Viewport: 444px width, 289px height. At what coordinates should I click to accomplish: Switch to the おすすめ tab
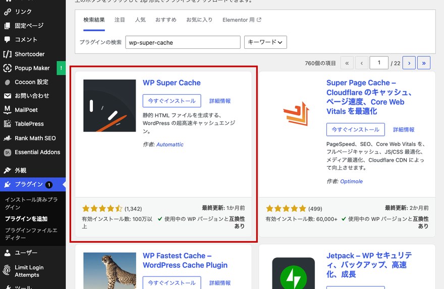click(166, 20)
